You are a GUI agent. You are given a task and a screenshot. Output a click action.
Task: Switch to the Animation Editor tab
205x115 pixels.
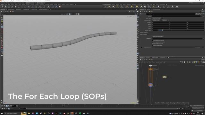tap(11, 9)
